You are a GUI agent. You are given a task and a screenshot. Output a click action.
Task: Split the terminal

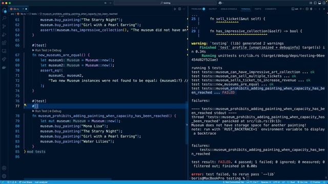[x=307, y=9]
